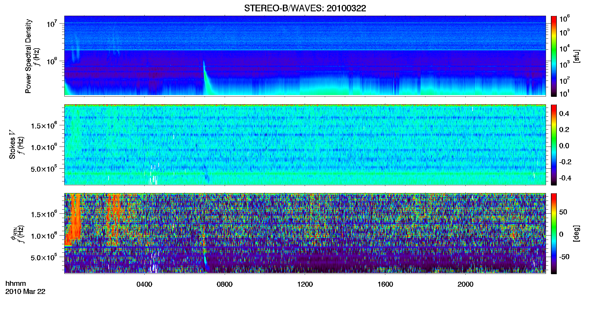Select the 2000 time tick label
This screenshot has width=610, height=314.
click(x=465, y=284)
